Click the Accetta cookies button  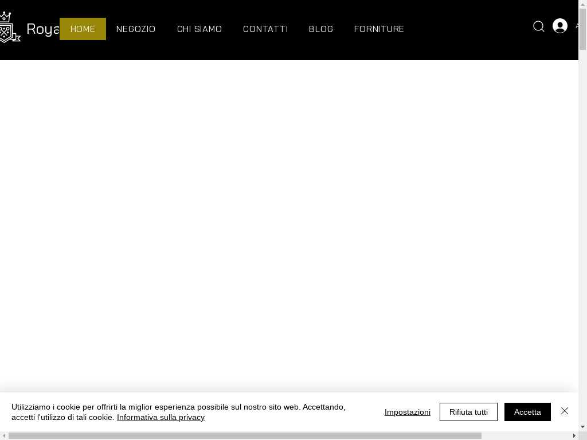[527, 412]
